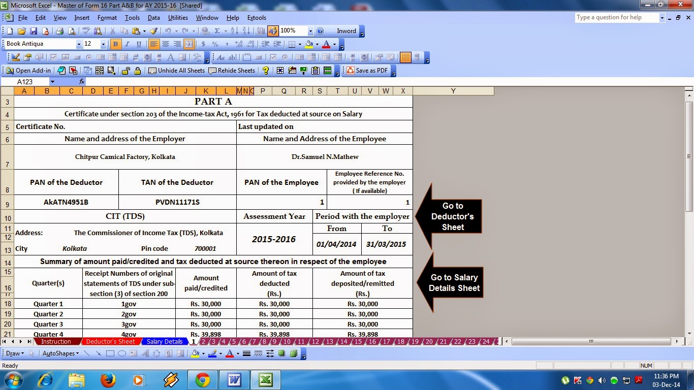
Task: Click the closed padlock protect icon
Action: coord(137,71)
